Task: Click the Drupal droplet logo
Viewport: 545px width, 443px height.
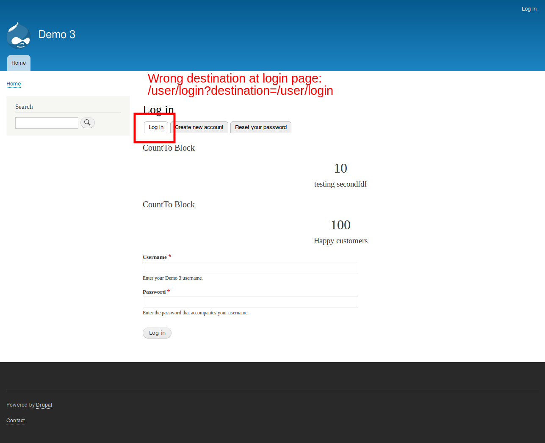Action: pyautogui.click(x=18, y=35)
